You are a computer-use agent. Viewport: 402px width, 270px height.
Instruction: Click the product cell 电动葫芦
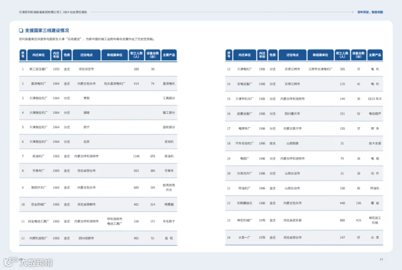pyautogui.click(x=375, y=114)
